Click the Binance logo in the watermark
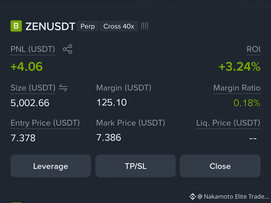 tap(192, 196)
